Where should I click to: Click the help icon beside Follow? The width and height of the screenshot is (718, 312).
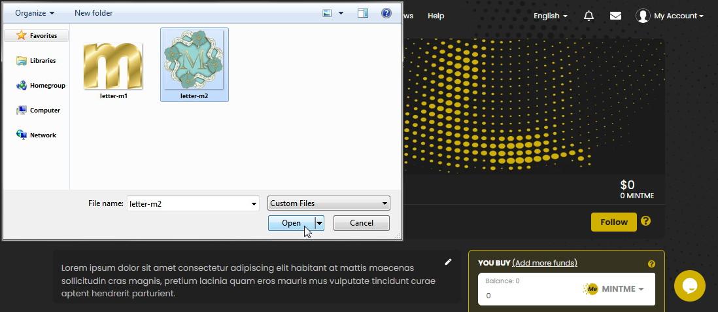tap(645, 221)
